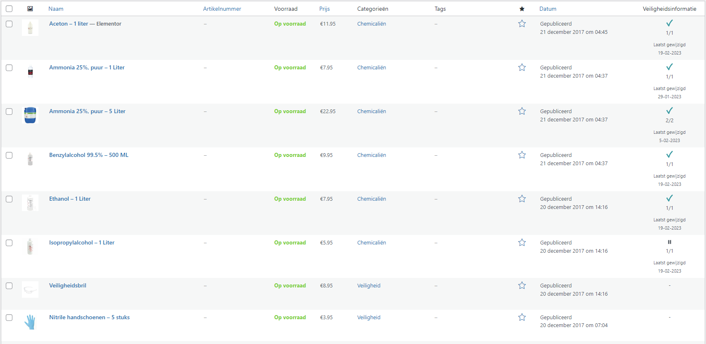Image resolution: width=706 pixels, height=344 pixels.
Task: Toggle featured star for Ammonia 25% 5 Liter
Action: (522, 111)
